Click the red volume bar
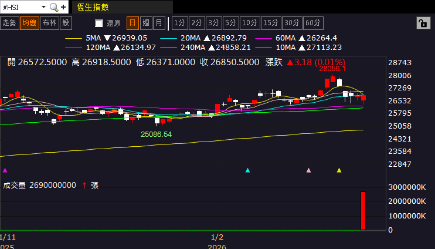The width and height of the screenshot is (435, 249). pyautogui.click(x=363, y=211)
